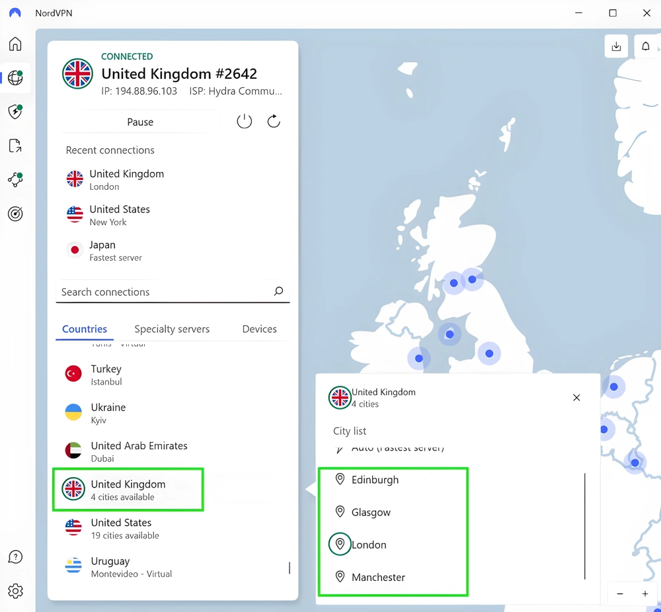Viewport: 661px width, 612px height.
Task: Open the help chat icon
Action: pyautogui.click(x=15, y=557)
